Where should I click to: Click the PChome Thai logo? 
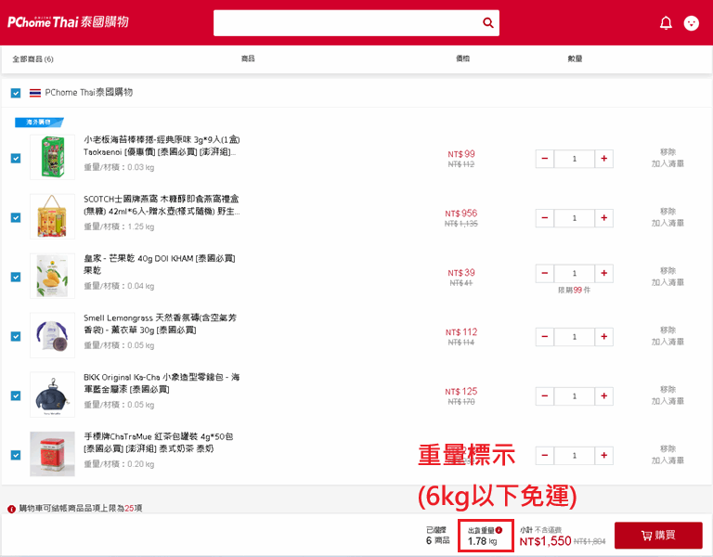[x=68, y=22]
